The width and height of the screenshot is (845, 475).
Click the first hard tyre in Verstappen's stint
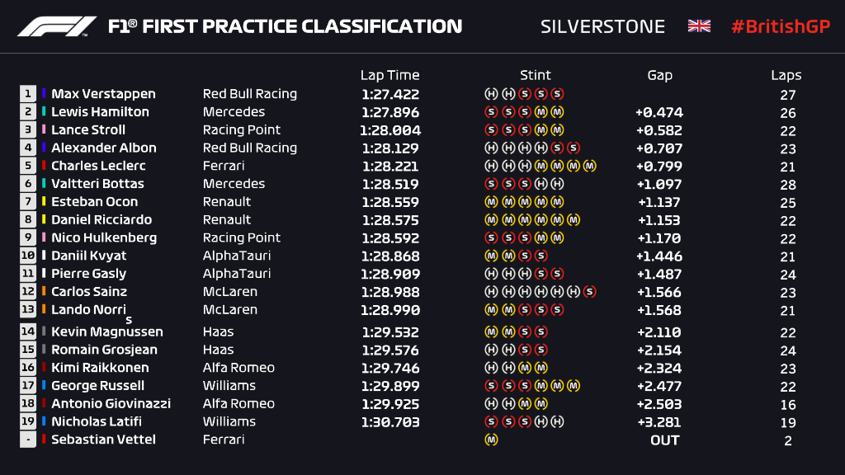pyautogui.click(x=491, y=94)
